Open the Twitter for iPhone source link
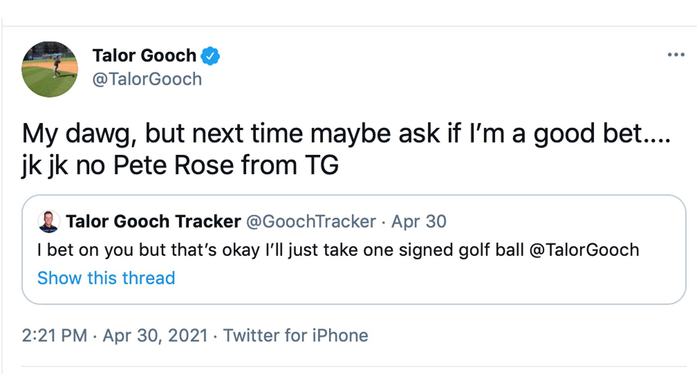Image resolution: width=697 pixels, height=392 pixels. point(296,335)
